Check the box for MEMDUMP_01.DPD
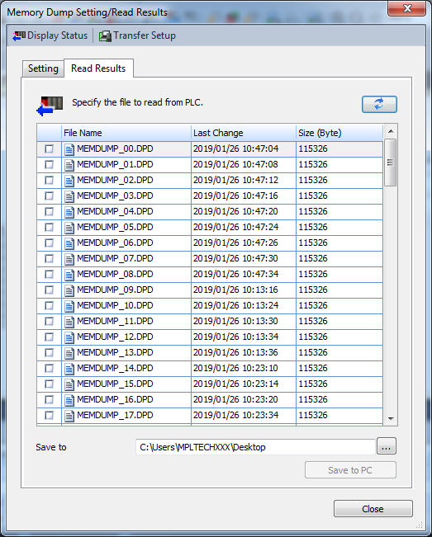This screenshot has height=537, width=432. coord(49,165)
